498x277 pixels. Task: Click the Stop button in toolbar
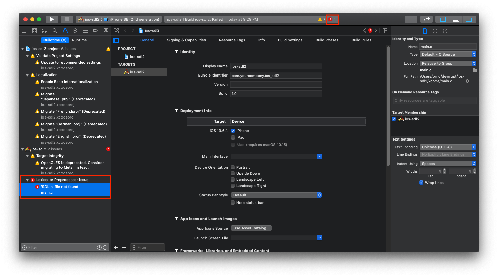coord(67,19)
